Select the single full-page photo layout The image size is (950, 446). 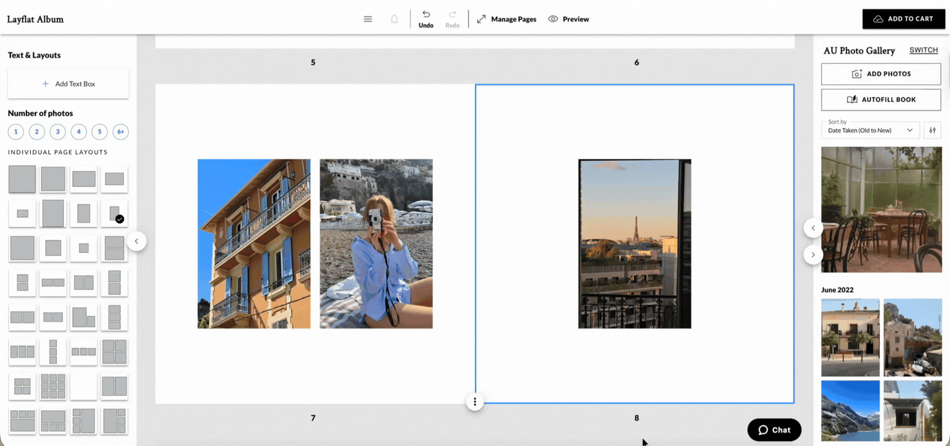(x=22, y=178)
